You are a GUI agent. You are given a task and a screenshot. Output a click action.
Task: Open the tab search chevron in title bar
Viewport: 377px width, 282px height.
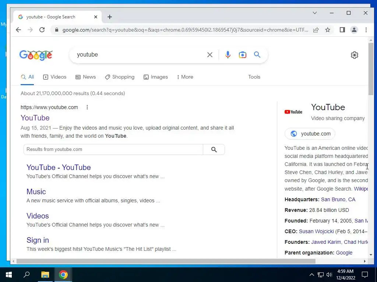pos(315,13)
